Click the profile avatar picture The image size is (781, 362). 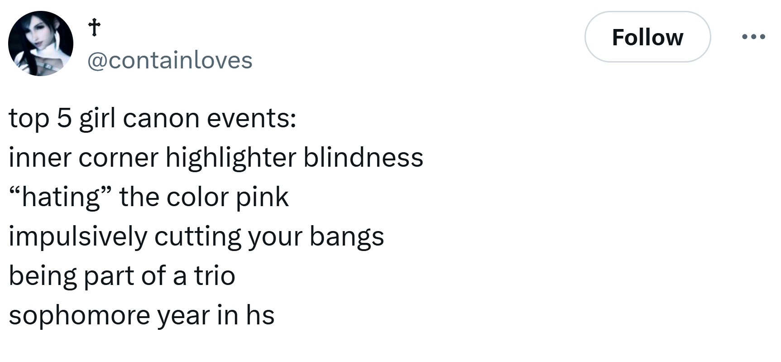41,43
